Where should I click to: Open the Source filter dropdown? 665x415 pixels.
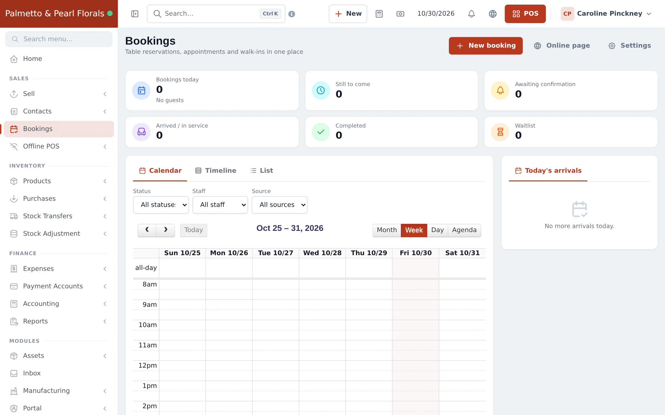coord(280,205)
